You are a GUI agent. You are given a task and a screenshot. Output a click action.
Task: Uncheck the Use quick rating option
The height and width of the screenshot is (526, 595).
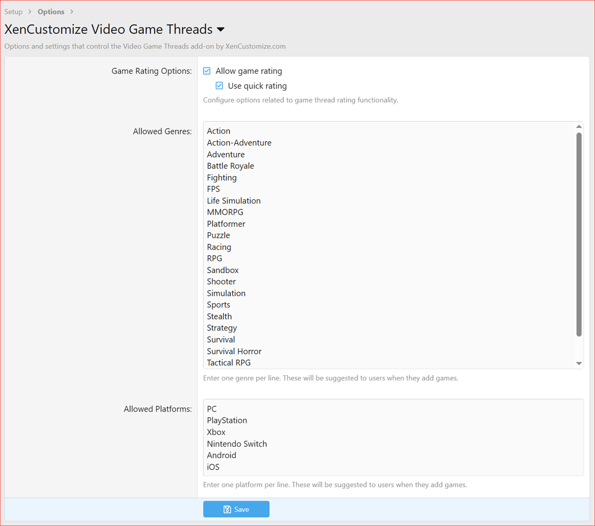(x=219, y=86)
